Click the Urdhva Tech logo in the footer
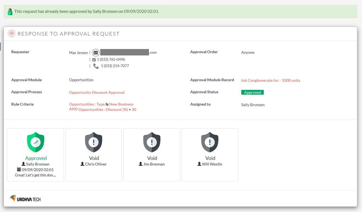Image resolution: width=362 pixels, height=212 pixels. click(25, 199)
